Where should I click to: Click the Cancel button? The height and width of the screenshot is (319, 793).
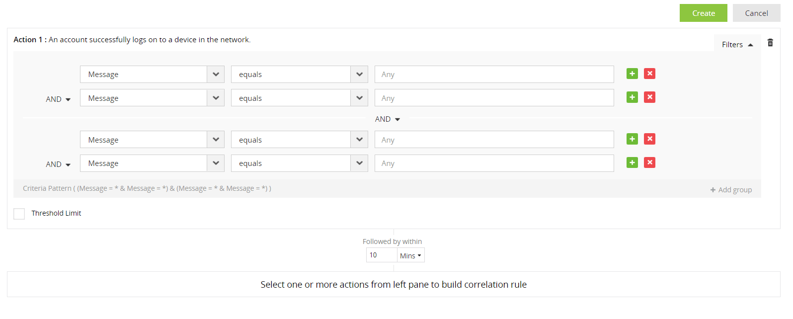(x=756, y=13)
